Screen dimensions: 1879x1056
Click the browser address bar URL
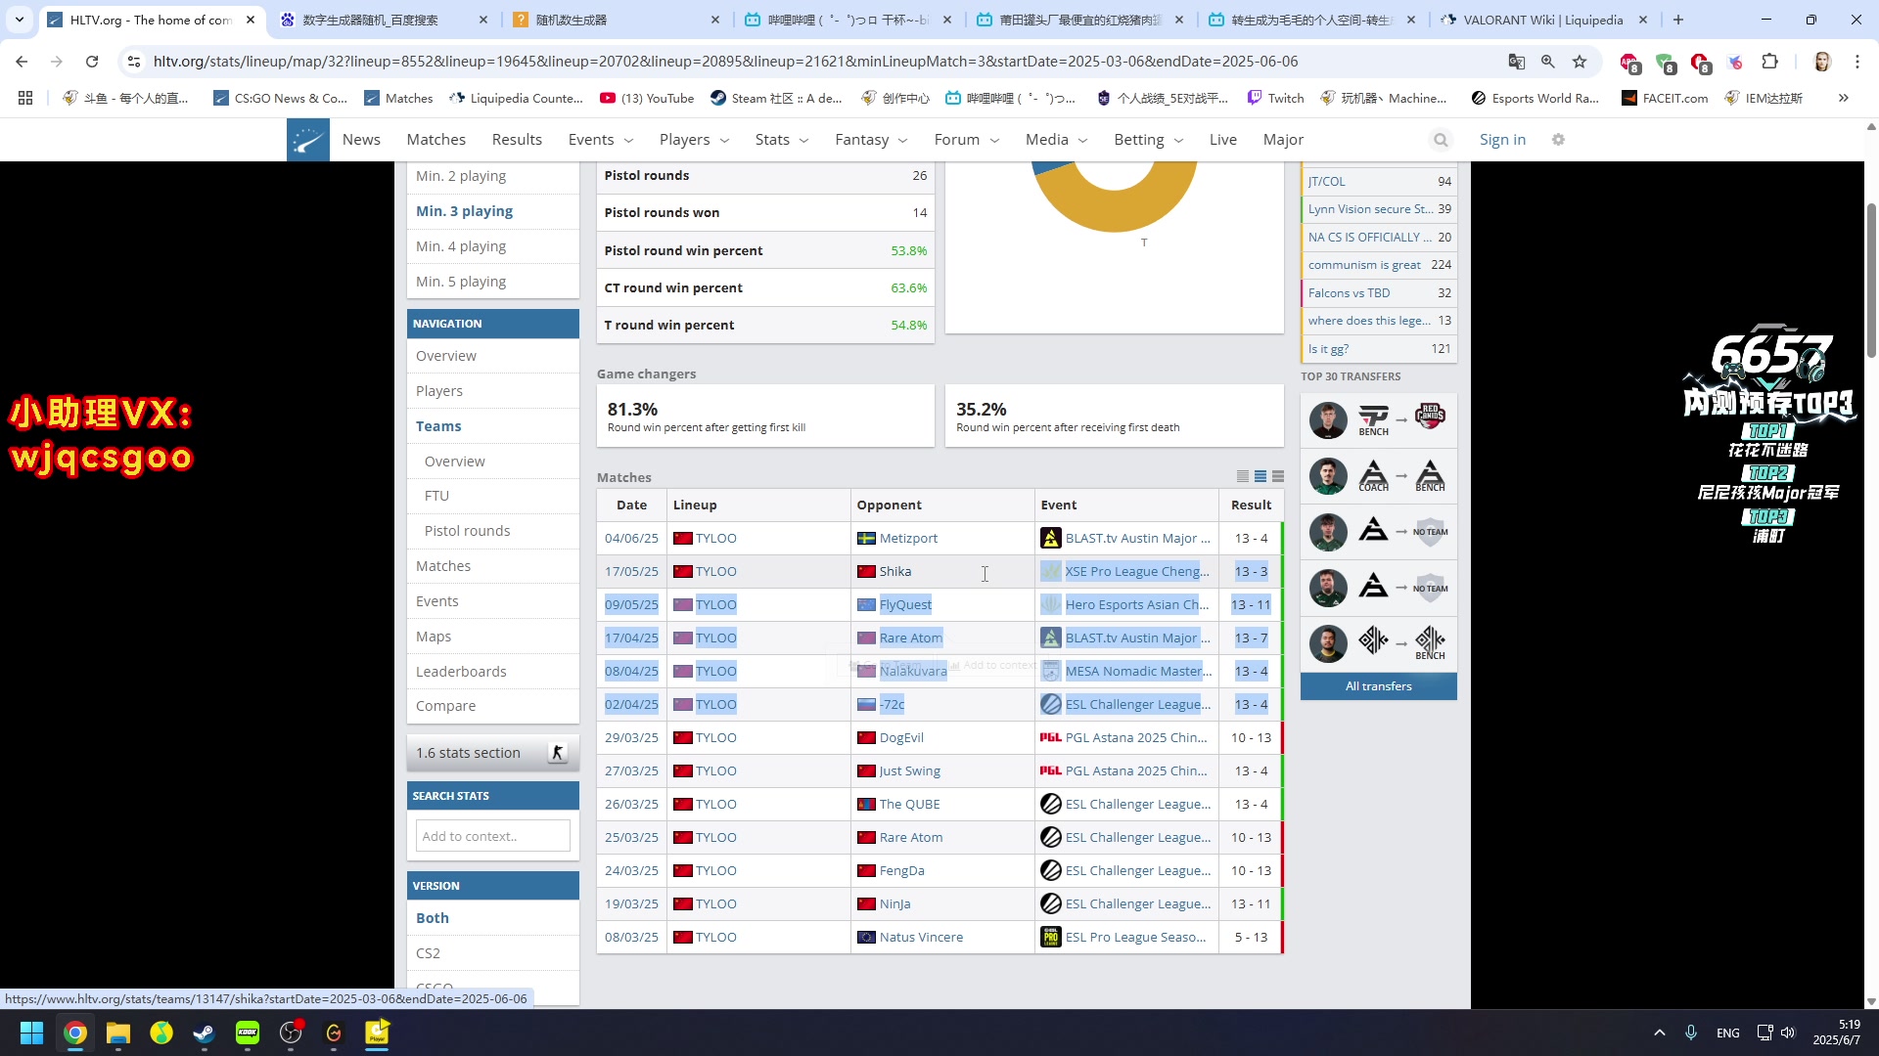click(725, 62)
